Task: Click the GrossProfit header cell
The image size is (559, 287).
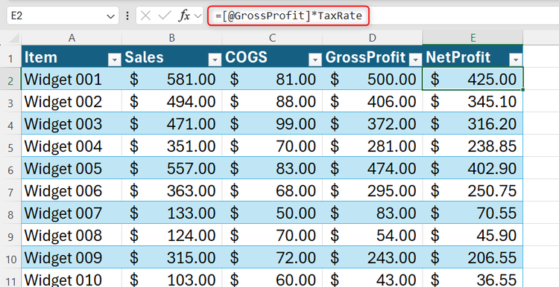Action: click(x=373, y=57)
